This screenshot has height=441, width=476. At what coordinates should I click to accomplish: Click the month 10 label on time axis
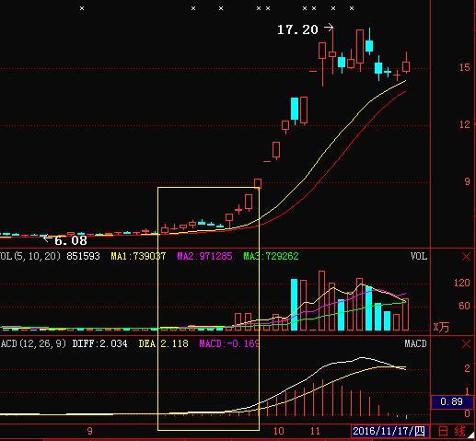[278, 431]
